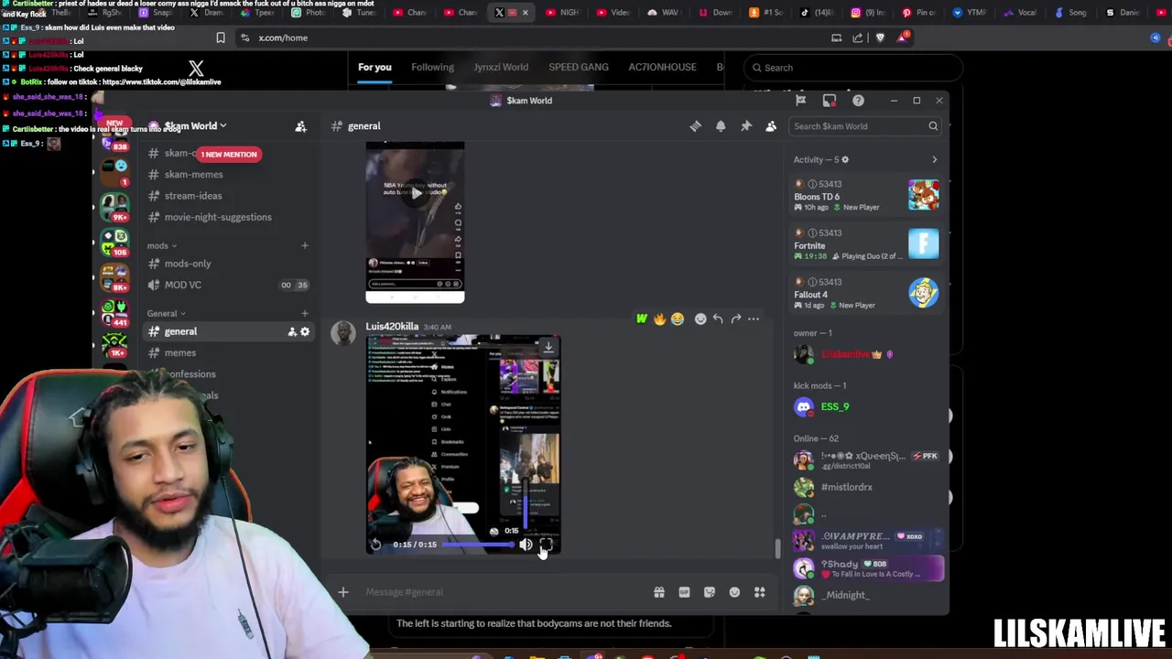Image resolution: width=1172 pixels, height=659 pixels.
Task: Play the NBA Youngboy video attachment
Action: point(416,193)
